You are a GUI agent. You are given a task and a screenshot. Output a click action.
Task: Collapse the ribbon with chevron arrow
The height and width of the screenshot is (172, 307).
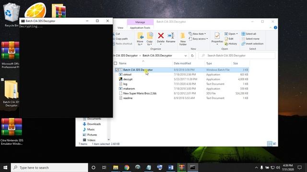click(271, 28)
